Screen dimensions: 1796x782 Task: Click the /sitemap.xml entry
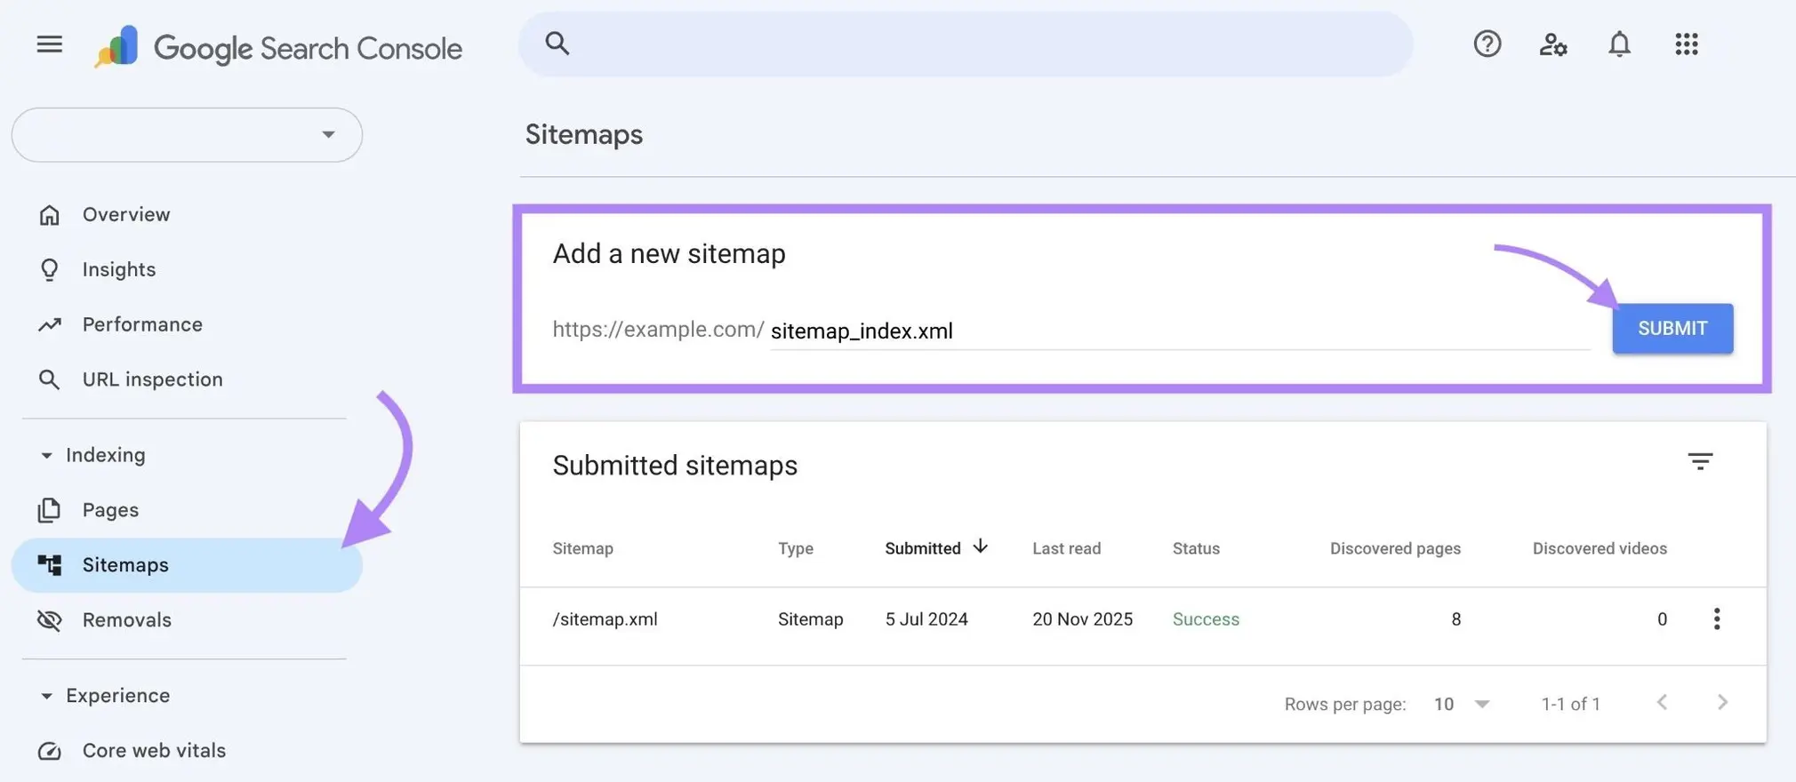click(605, 619)
